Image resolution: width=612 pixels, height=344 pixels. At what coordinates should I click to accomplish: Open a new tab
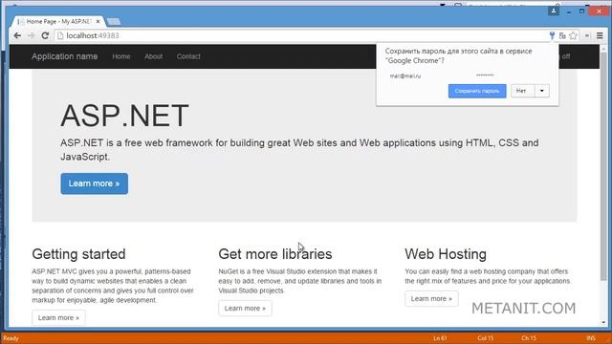[114, 21]
